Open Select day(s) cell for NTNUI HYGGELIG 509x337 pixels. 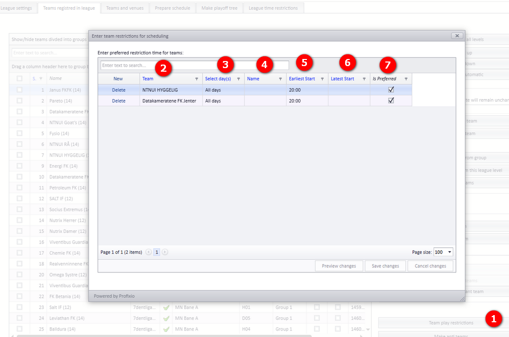click(223, 90)
